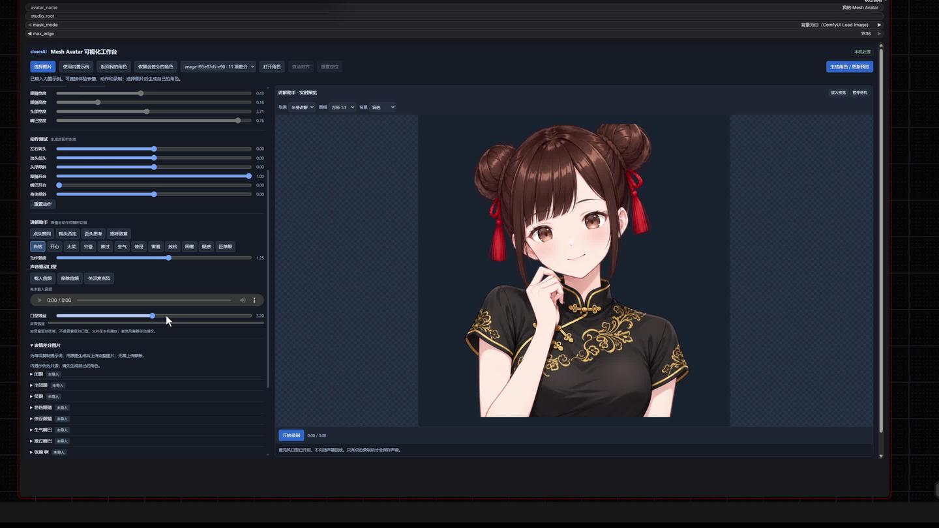Click the 放大预览 enlarge preview button
The image size is (939, 528).
[838, 93]
